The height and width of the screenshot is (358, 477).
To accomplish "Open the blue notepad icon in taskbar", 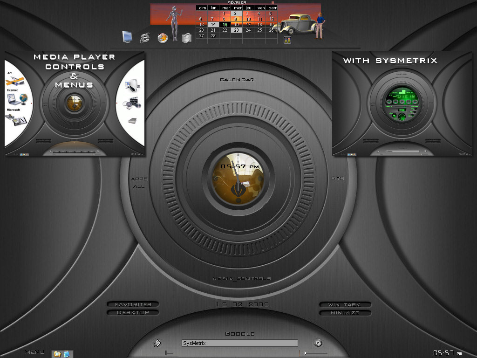I will point(67,354).
